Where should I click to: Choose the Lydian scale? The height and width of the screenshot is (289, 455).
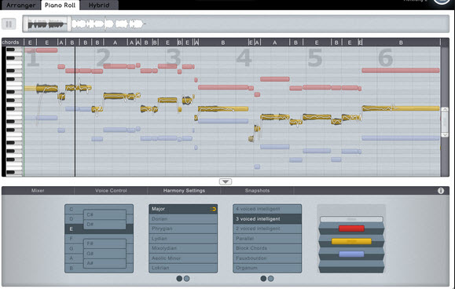tap(183, 239)
